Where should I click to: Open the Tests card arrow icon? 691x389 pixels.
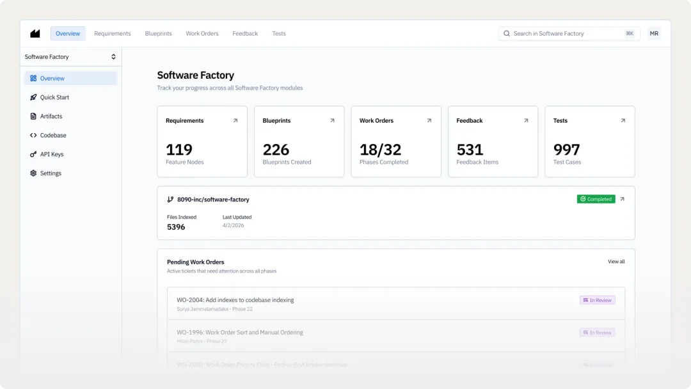pyautogui.click(x=623, y=120)
